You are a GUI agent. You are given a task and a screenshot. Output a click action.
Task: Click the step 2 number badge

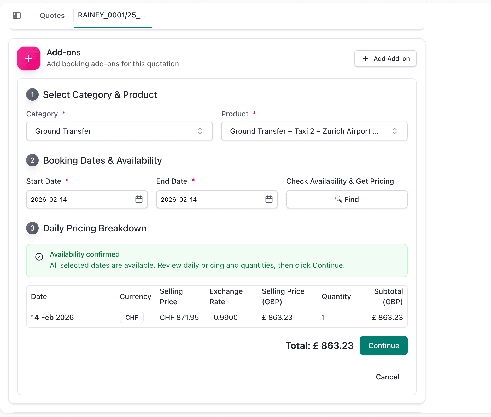pos(32,160)
